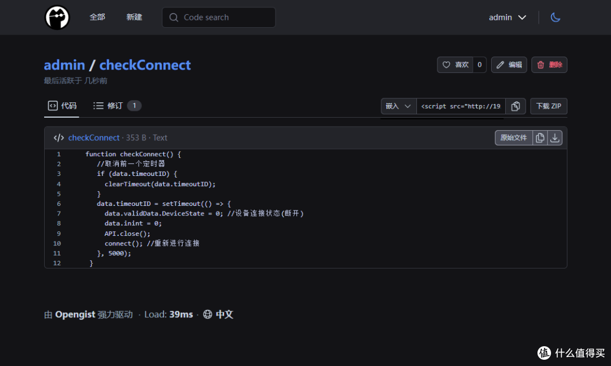Expand the 嵌入 embed dropdown
This screenshot has height=366, width=611.
(x=398, y=106)
